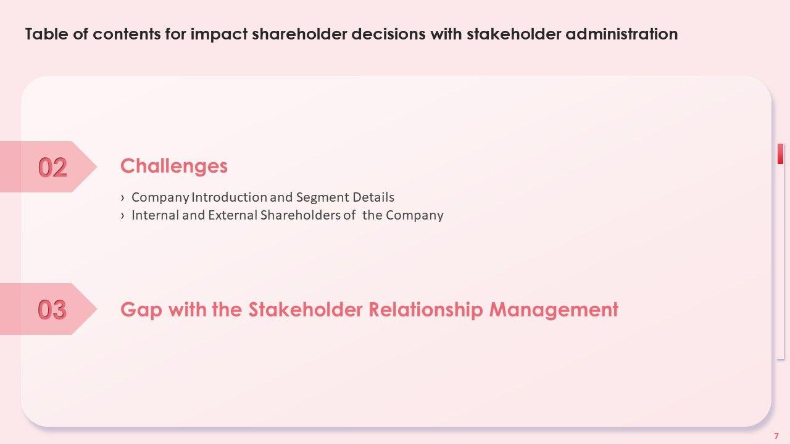Click the chevron bullet before Internal and External
This screenshot has height=444, width=790.
[x=123, y=216]
